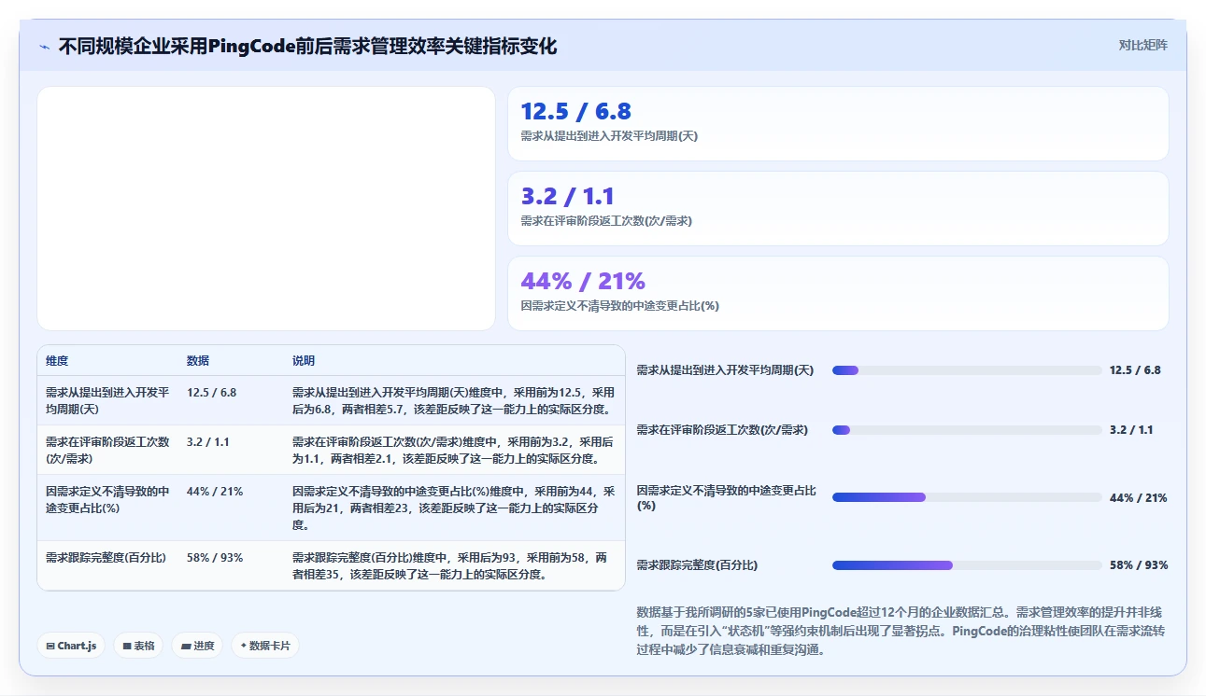Click the large 3.2 / 1.1 value in KPI card

[567, 197]
